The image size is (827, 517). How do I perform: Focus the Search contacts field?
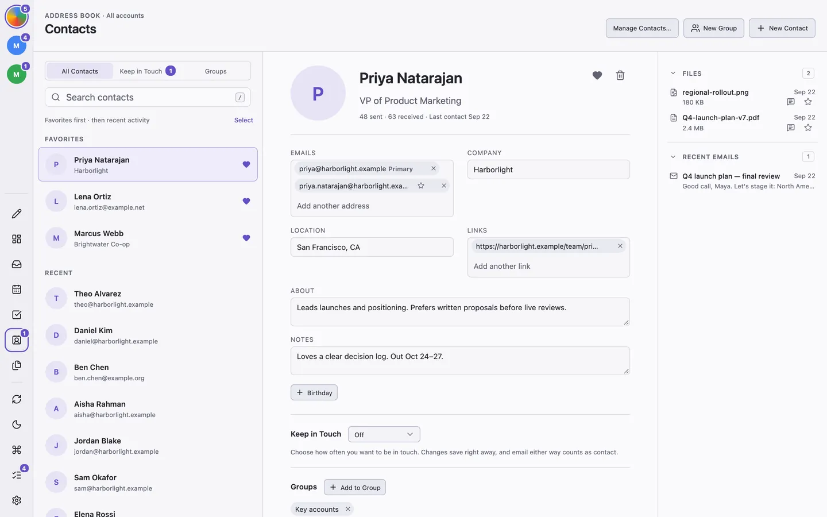pos(148,97)
